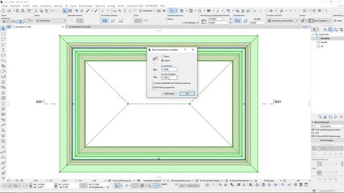Toggle the grid display icon in the toolbar

coord(70,11)
